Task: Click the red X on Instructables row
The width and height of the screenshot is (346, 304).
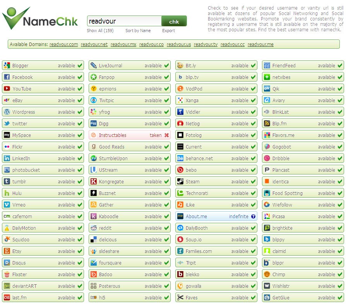Action: coord(166,135)
